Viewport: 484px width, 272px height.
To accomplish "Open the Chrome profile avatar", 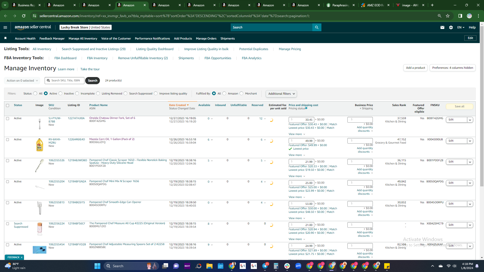I will click(469, 16).
